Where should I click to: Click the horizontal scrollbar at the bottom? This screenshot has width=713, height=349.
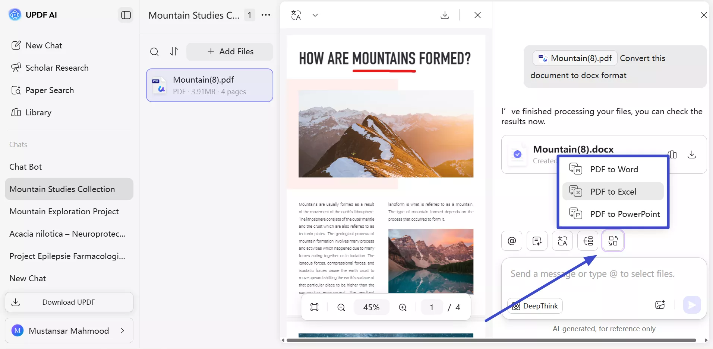491,340
